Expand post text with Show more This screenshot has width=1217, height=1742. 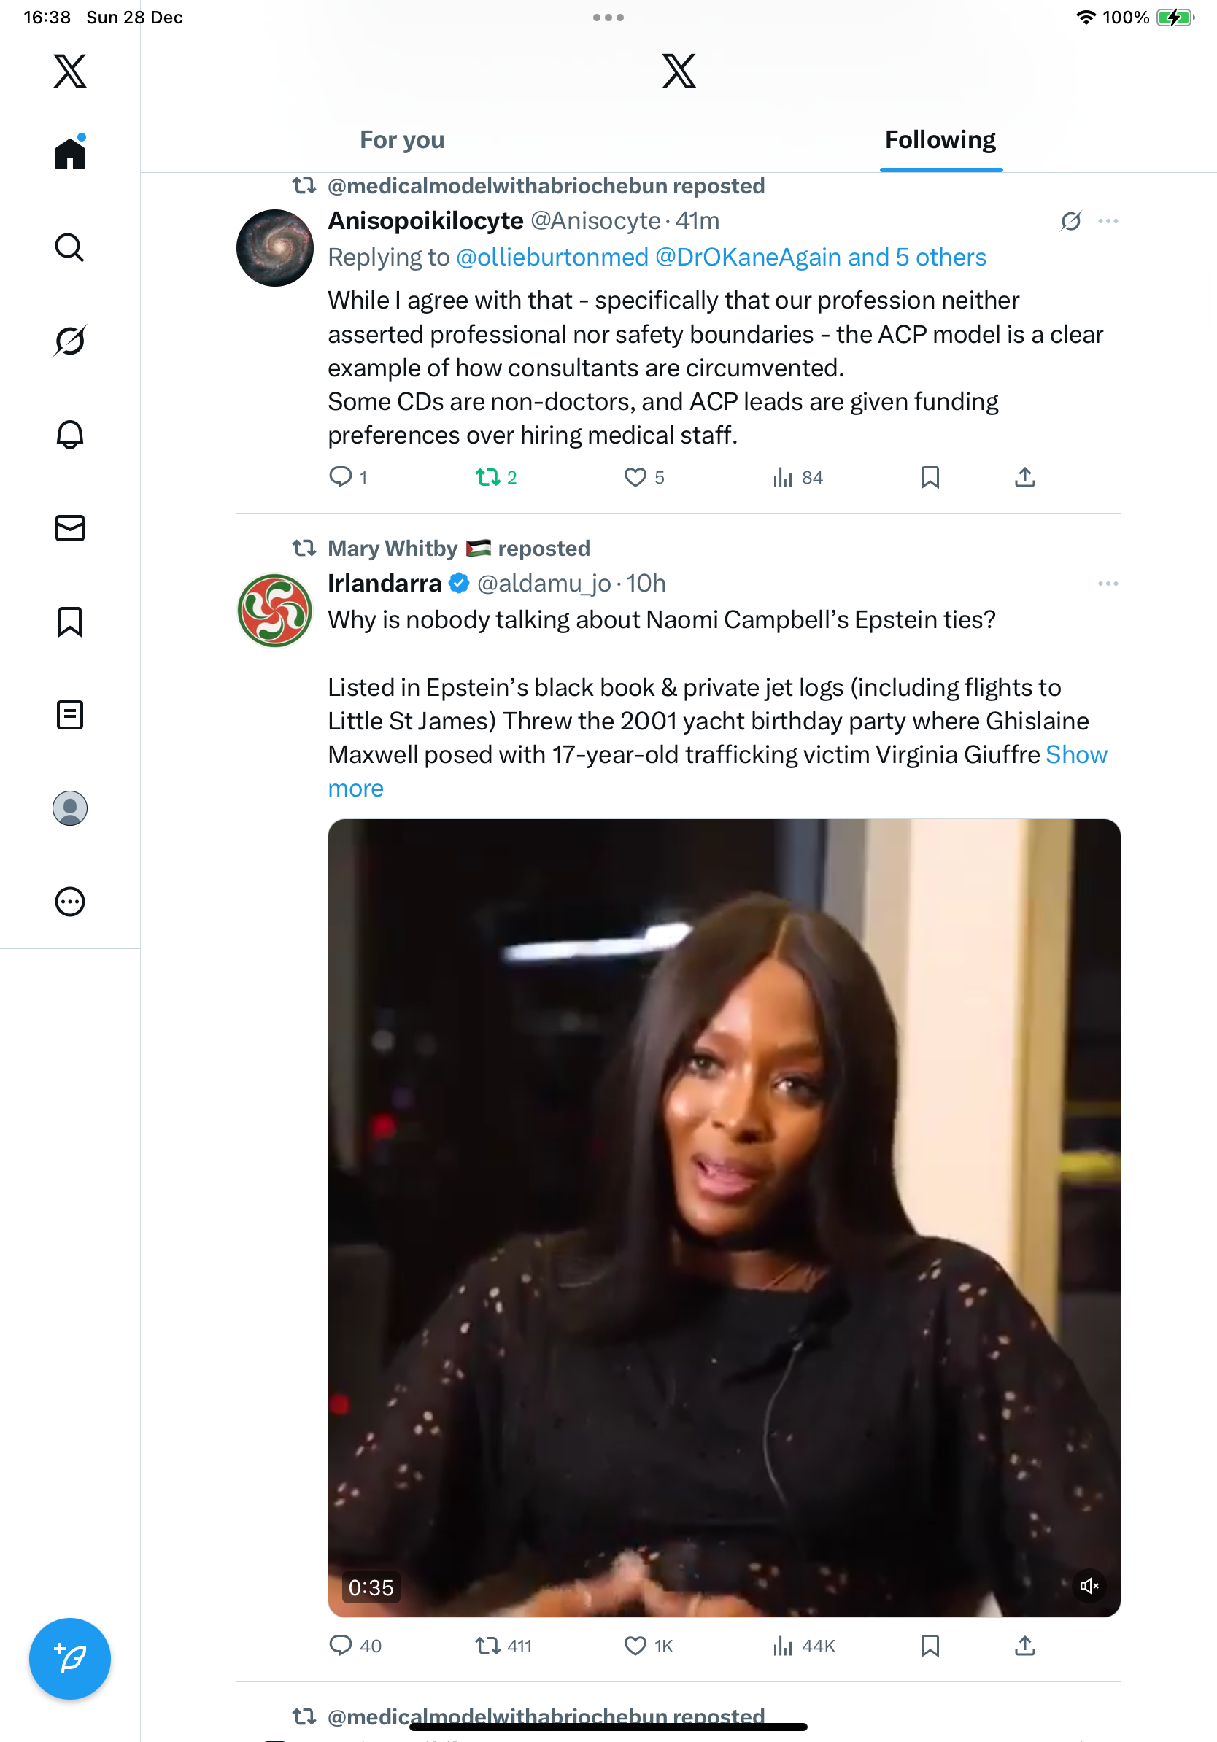(x=355, y=789)
